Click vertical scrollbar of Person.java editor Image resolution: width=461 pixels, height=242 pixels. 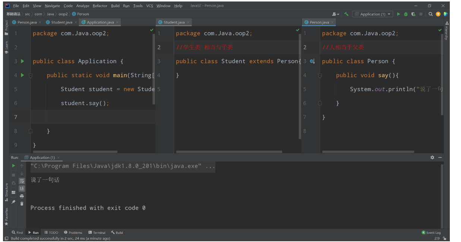442,74
